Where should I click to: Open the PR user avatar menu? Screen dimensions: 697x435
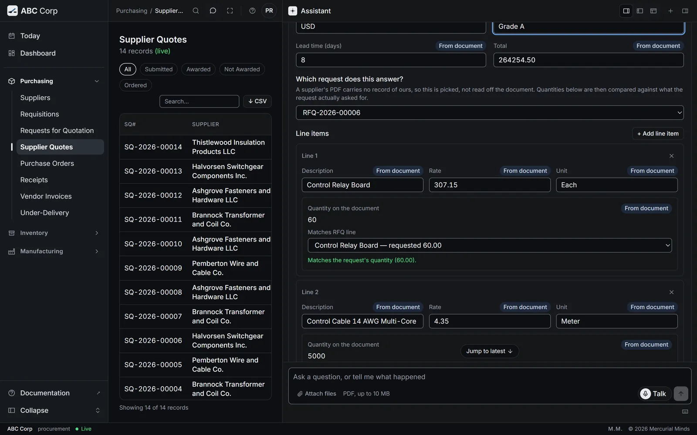coord(269,11)
